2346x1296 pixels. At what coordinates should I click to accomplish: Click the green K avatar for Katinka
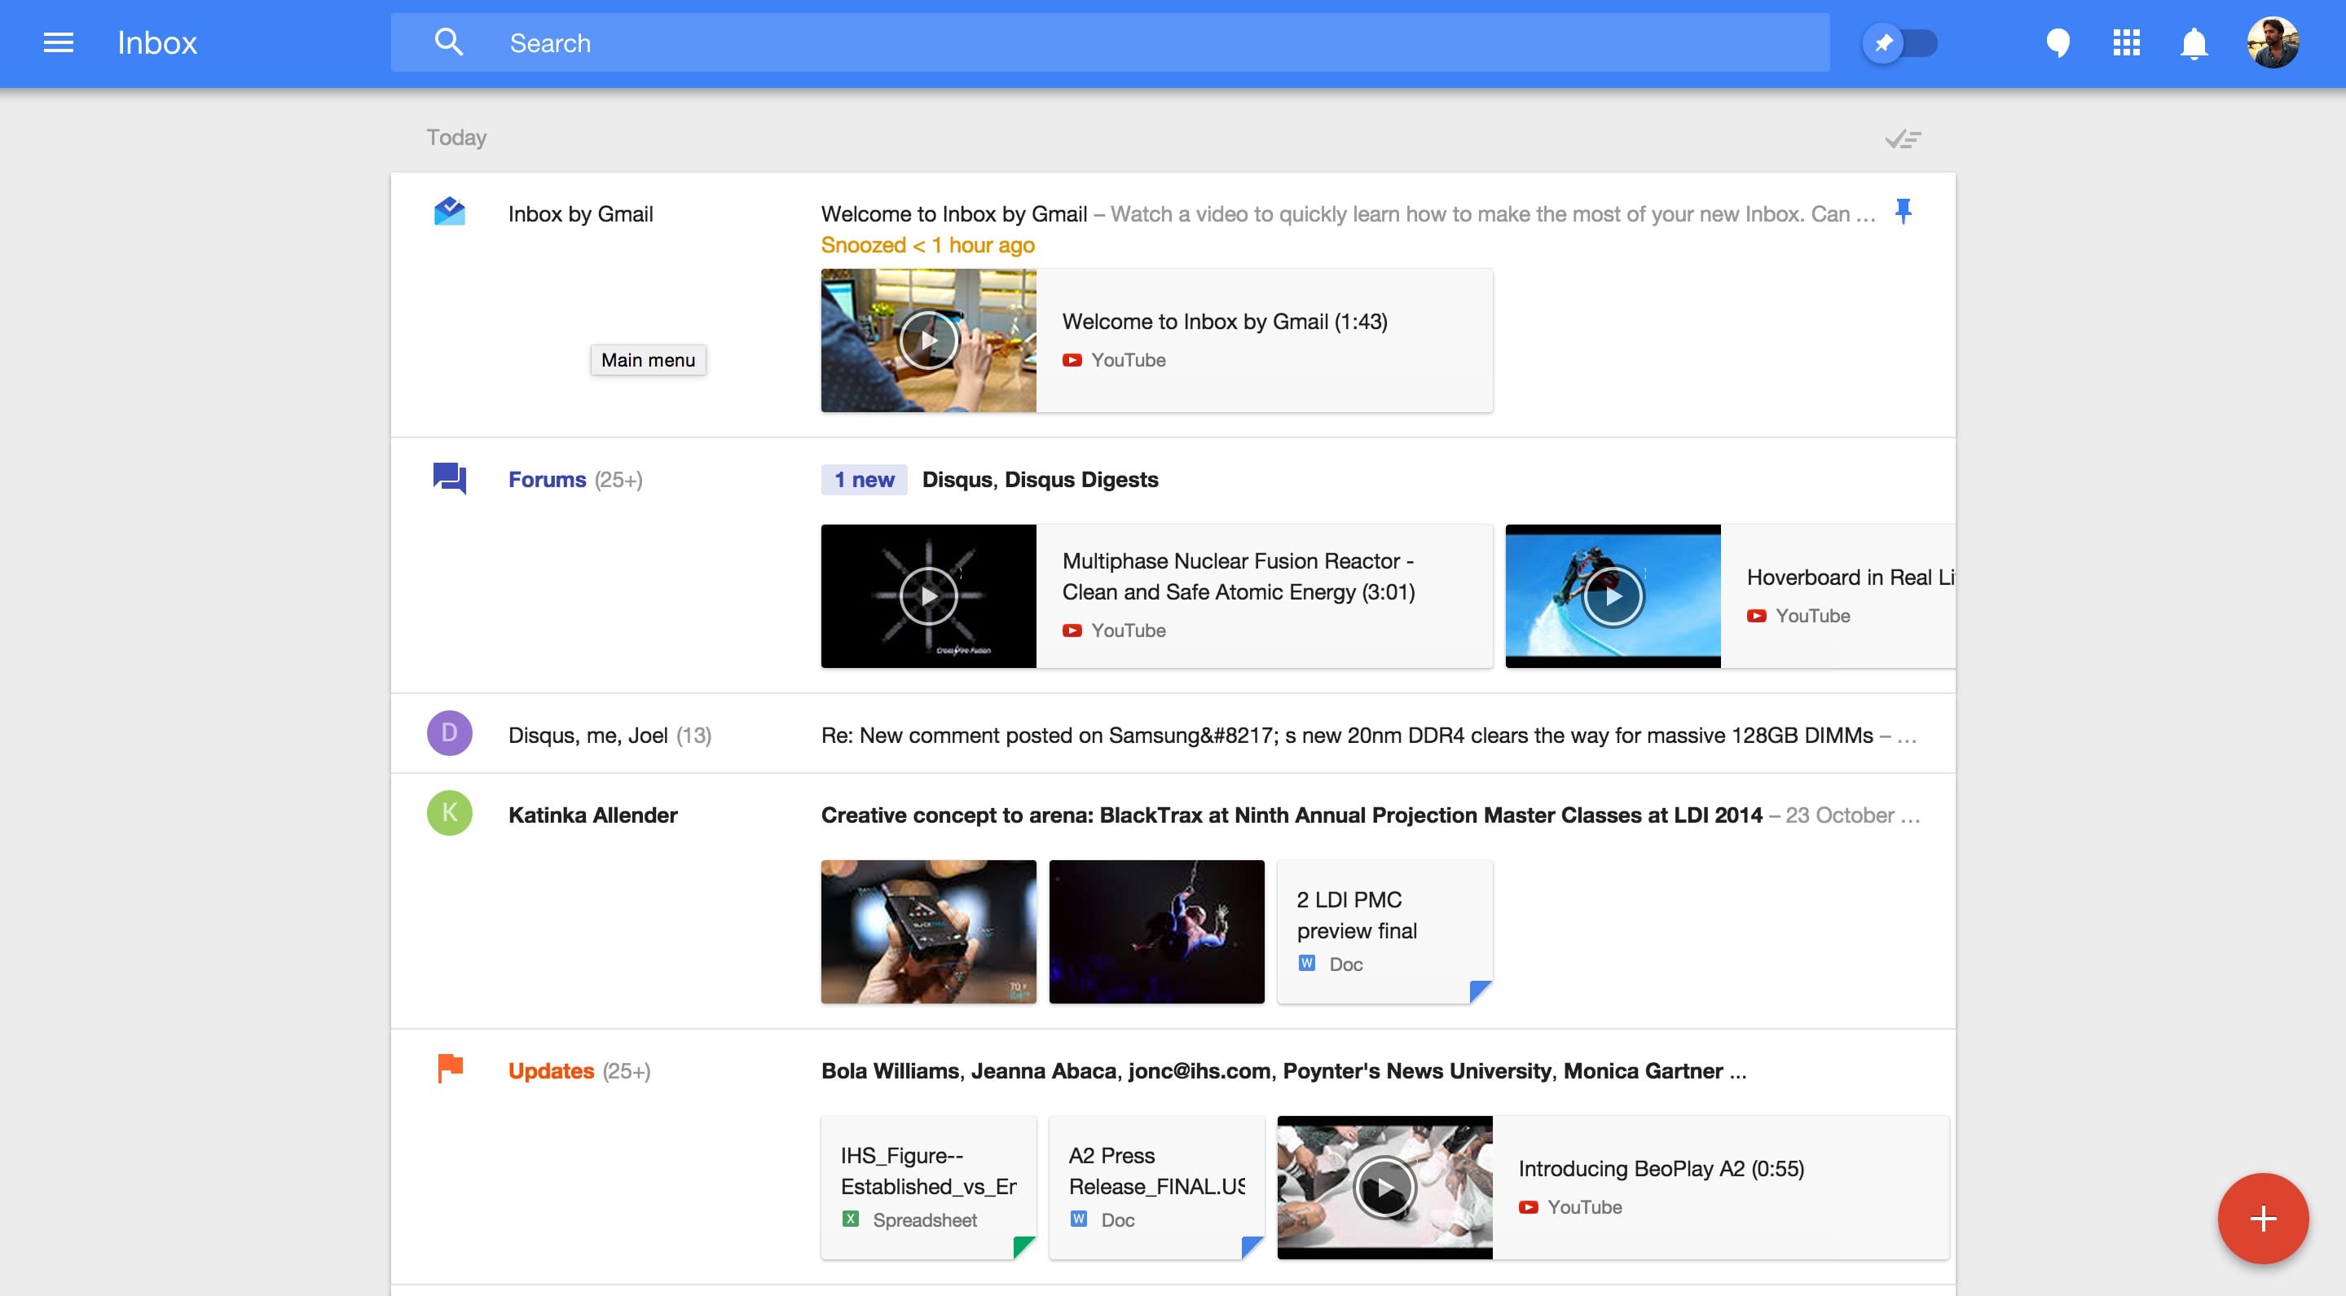(449, 814)
